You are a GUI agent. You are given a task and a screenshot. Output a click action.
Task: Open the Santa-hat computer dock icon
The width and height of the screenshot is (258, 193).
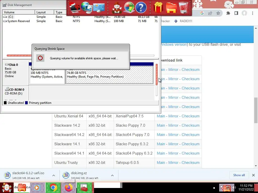pos(75,7)
